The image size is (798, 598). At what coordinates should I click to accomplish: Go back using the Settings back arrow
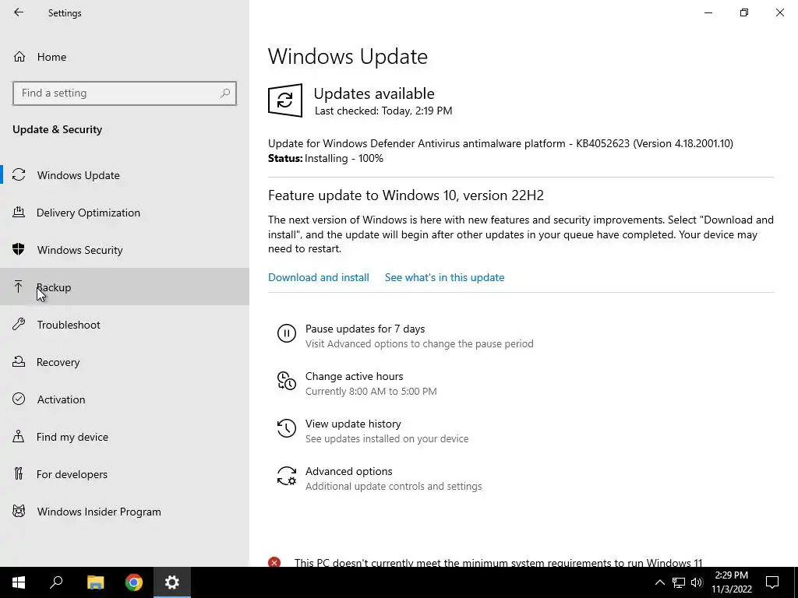click(19, 12)
